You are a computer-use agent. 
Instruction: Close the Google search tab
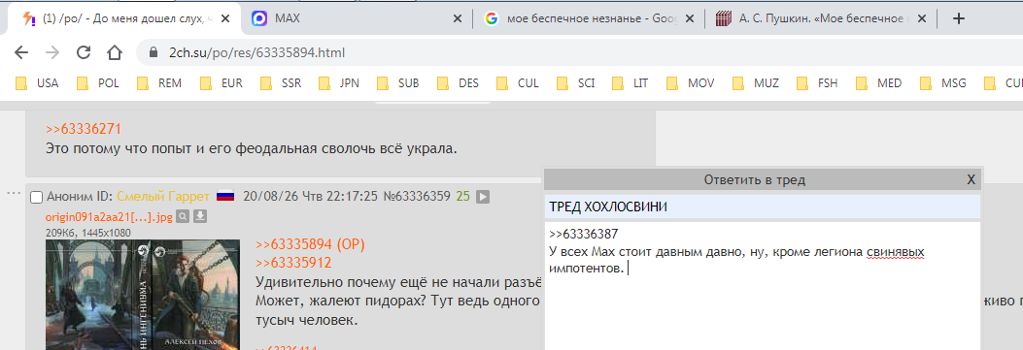click(690, 18)
